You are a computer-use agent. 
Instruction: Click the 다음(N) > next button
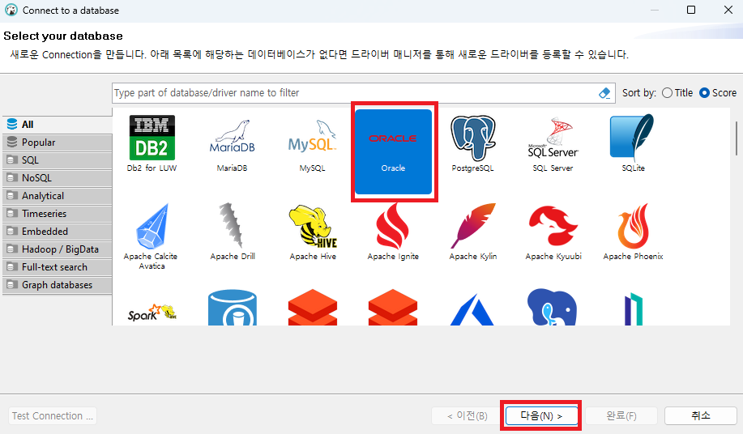pos(541,416)
